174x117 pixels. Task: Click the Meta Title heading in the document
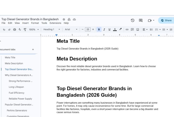coord(68,41)
